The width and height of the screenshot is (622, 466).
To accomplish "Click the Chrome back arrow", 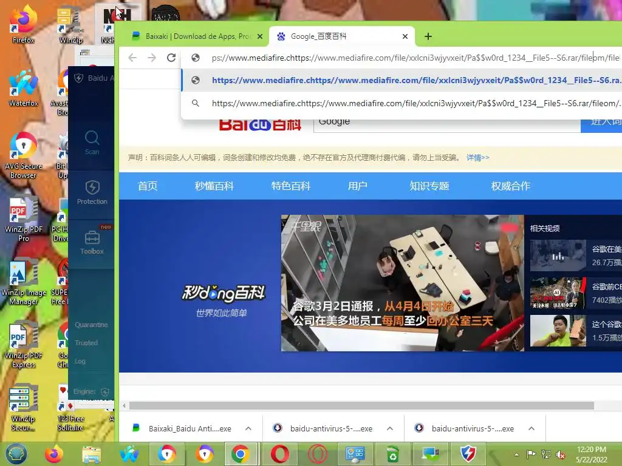I will pyautogui.click(x=132, y=58).
